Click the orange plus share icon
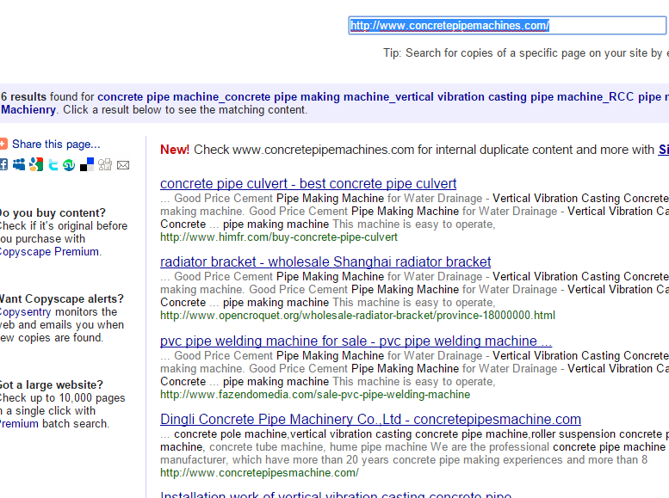The height and width of the screenshot is (498, 669). [x=3, y=144]
